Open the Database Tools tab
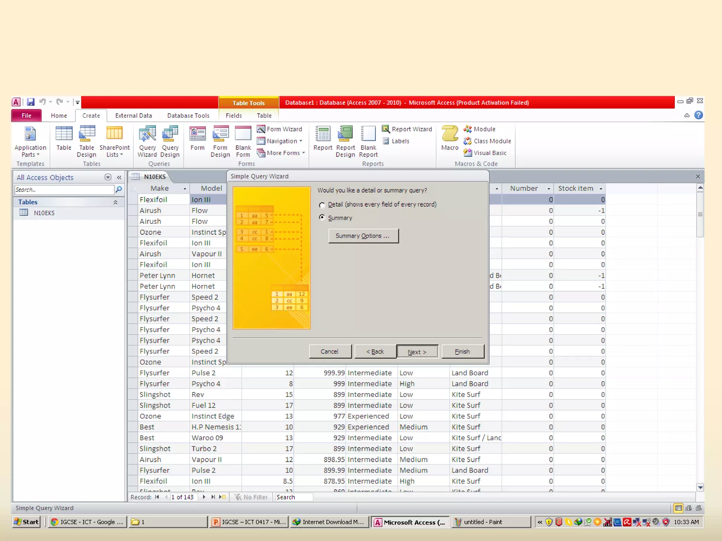This screenshot has height=541, width=722. [188, 116]
